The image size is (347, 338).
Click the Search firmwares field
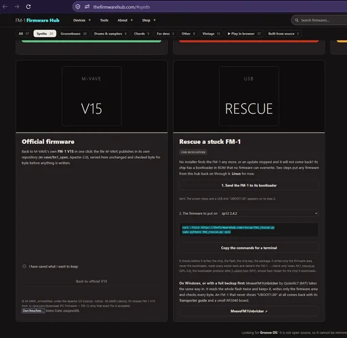point(319,20)
